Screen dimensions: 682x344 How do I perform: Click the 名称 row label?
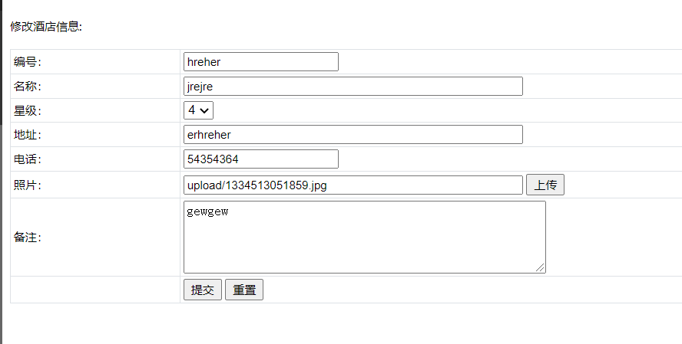pos(28,87)
